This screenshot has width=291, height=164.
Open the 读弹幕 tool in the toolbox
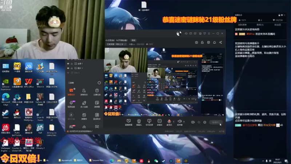(97, 104)
